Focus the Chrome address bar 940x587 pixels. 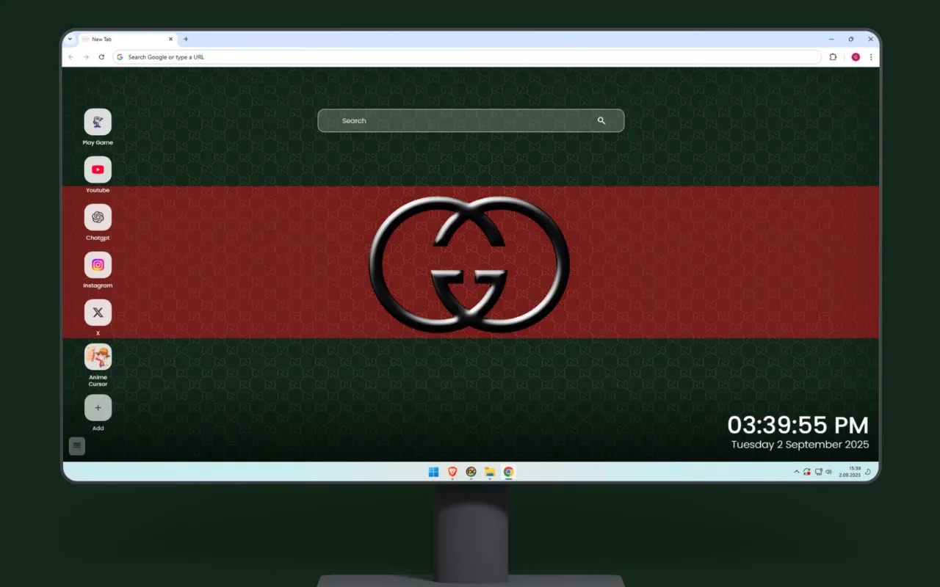click(467, 57)
